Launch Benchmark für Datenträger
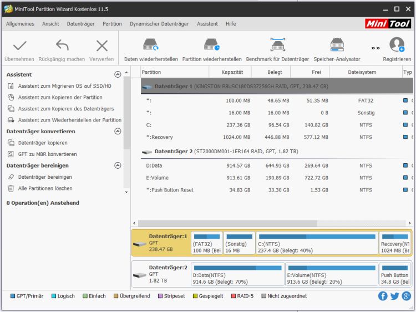 277,44
